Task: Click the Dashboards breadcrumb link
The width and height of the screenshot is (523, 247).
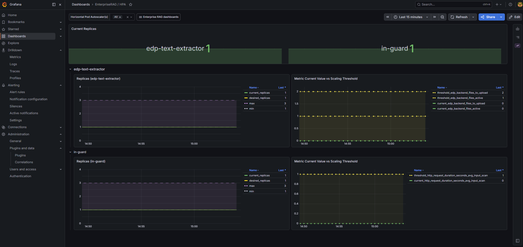Action: click(81, 4)
